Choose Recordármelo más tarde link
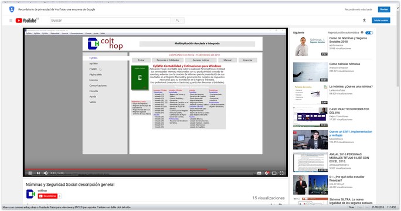Image resolution: width=401 pixels, height=211 pixels. (x=358, y=9)
